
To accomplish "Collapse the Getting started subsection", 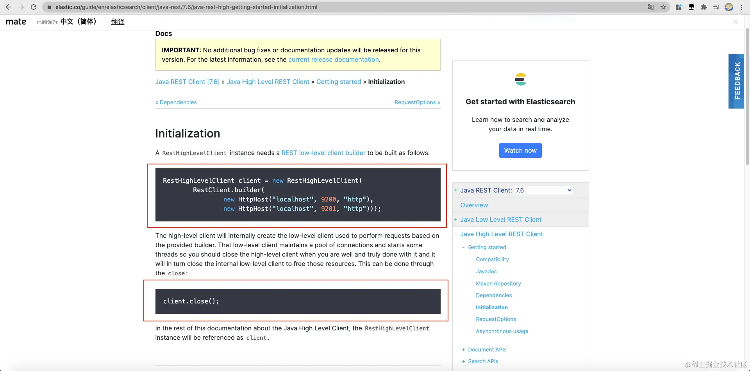I will pos(463,247).
